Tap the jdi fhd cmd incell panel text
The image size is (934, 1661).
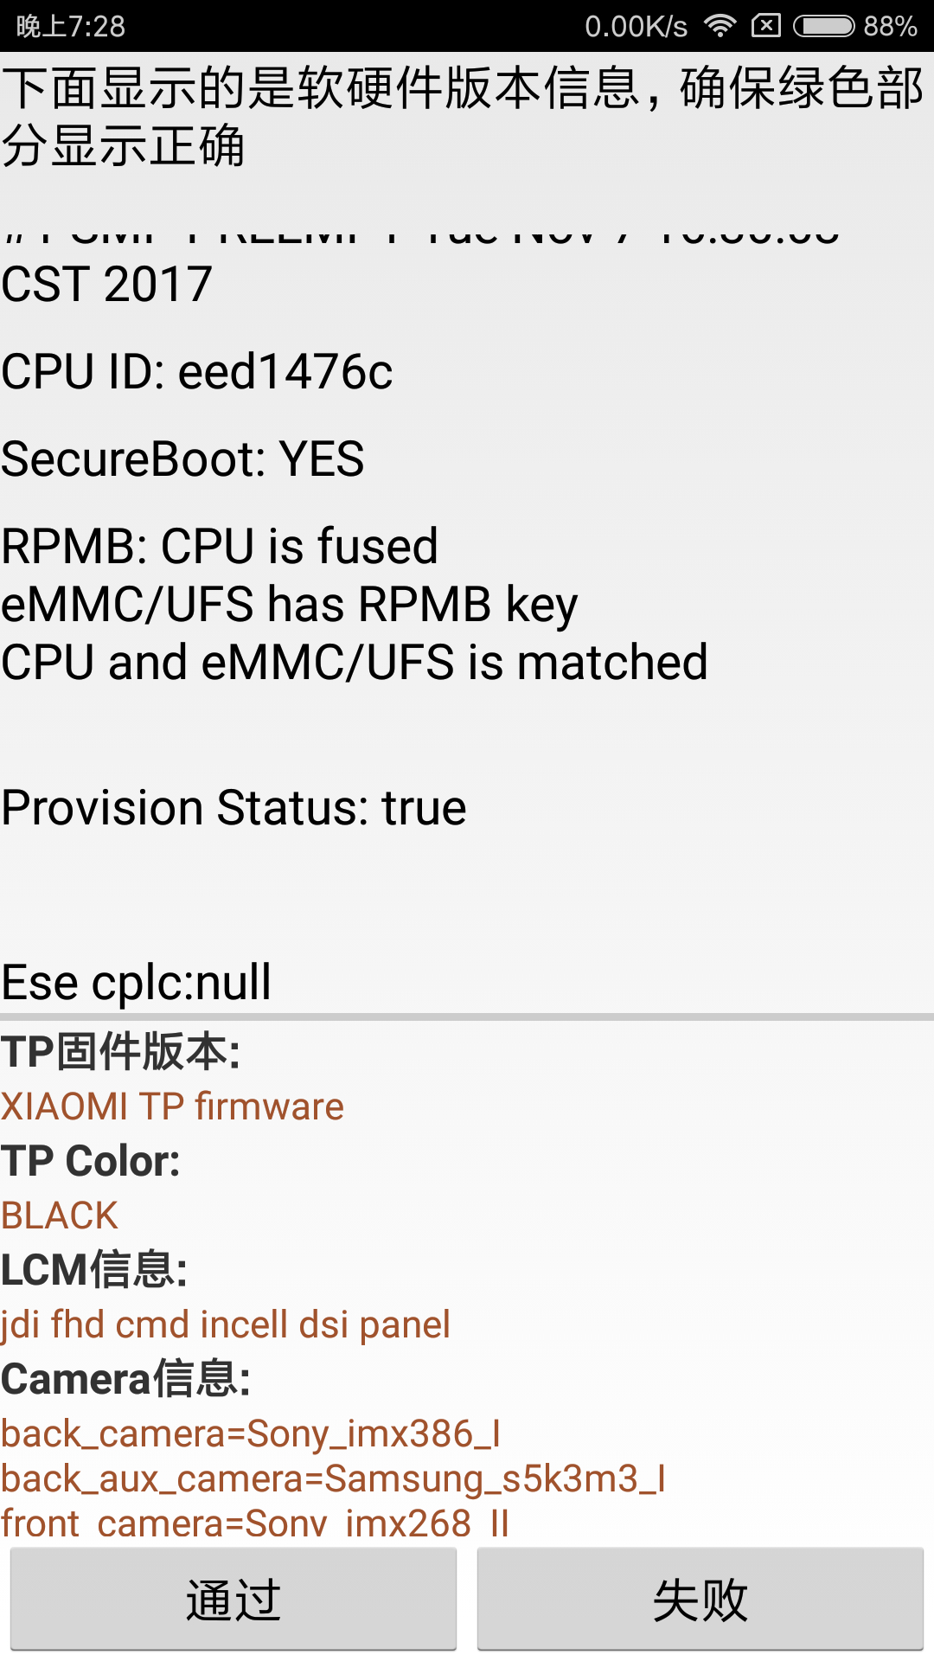[x=225, y=1324]
